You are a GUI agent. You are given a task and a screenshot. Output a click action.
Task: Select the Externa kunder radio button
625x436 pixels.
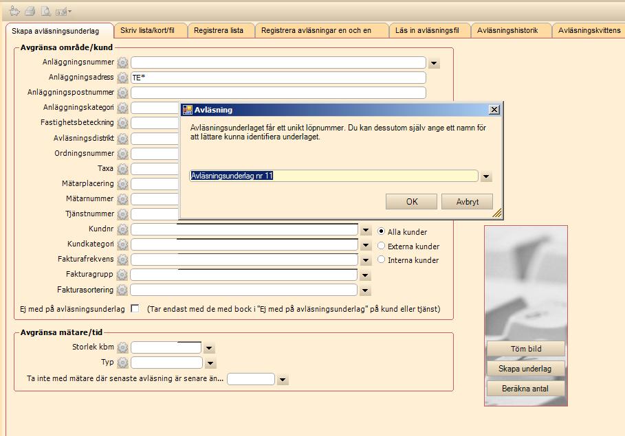(381, 246)
